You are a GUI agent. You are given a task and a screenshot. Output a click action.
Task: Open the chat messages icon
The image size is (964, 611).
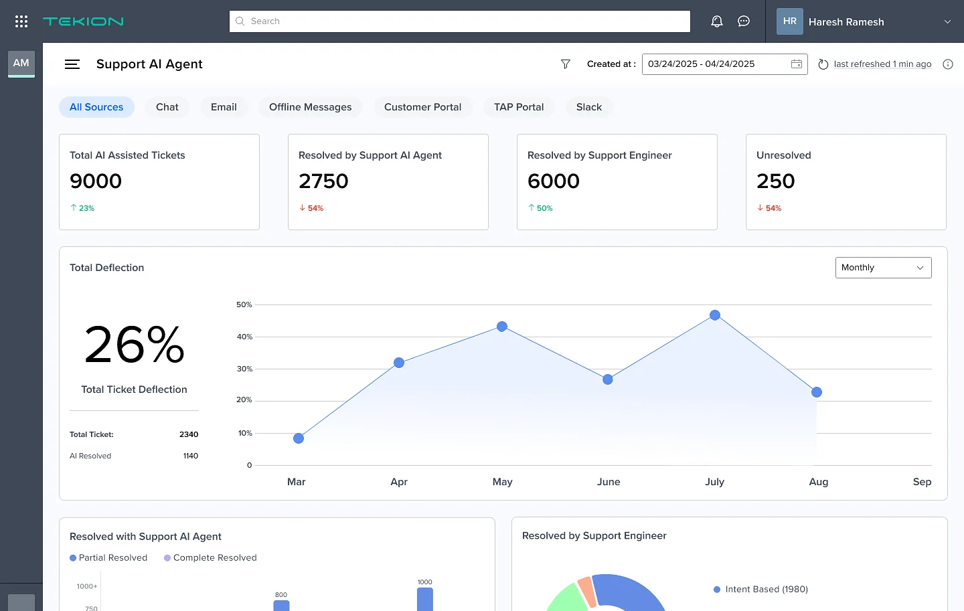tap(744, 21)
